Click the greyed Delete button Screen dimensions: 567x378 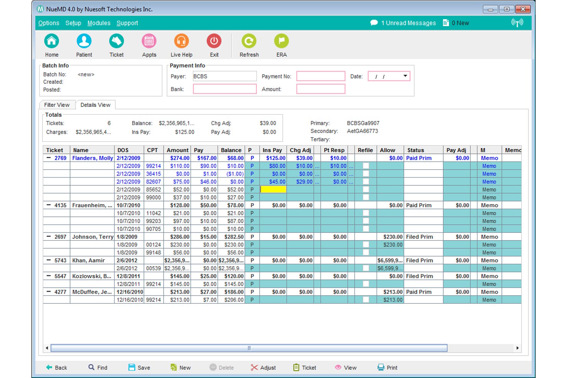pyautogui.click(x=221, y=367)
